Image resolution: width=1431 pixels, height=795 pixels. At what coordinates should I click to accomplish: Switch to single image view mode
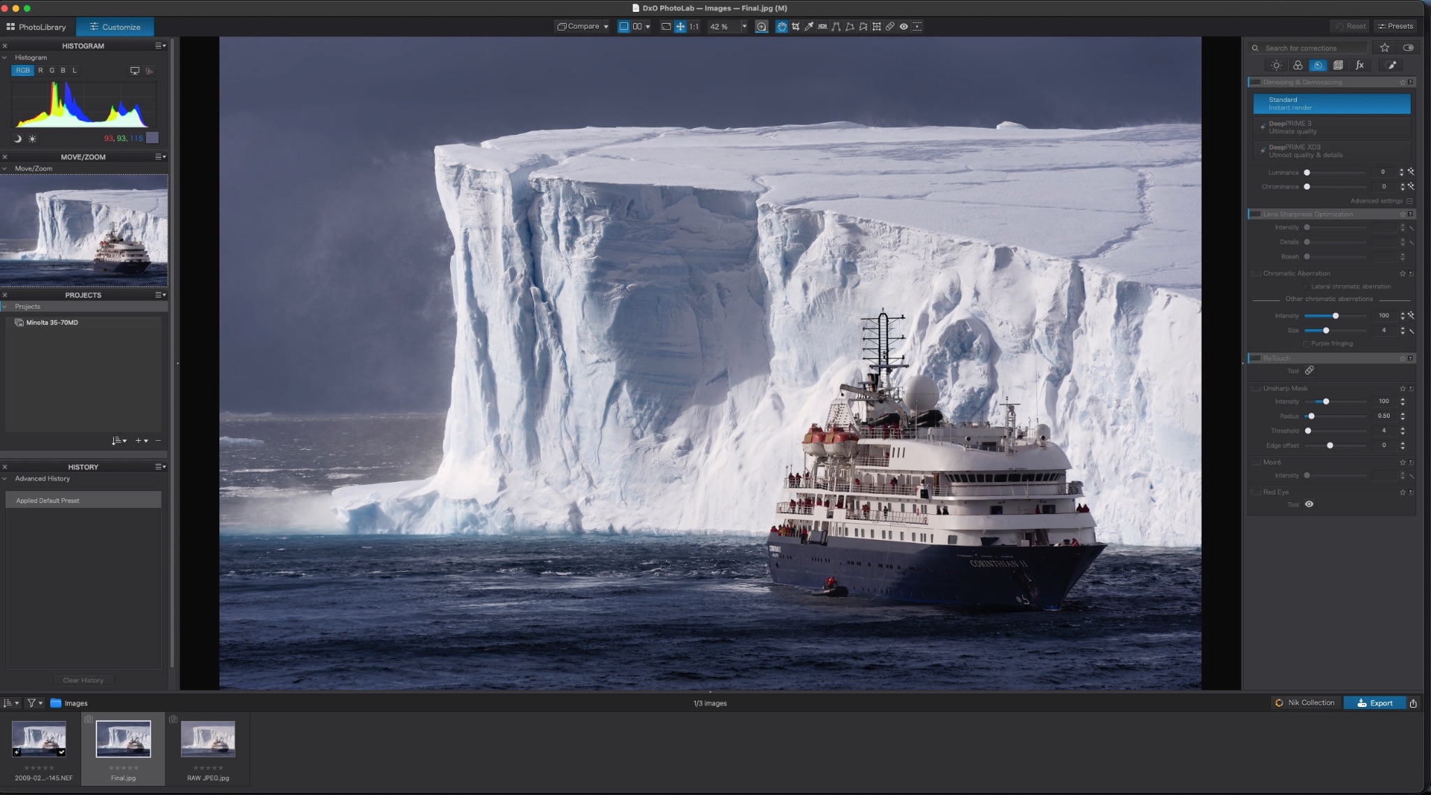[x=624, y=27]
